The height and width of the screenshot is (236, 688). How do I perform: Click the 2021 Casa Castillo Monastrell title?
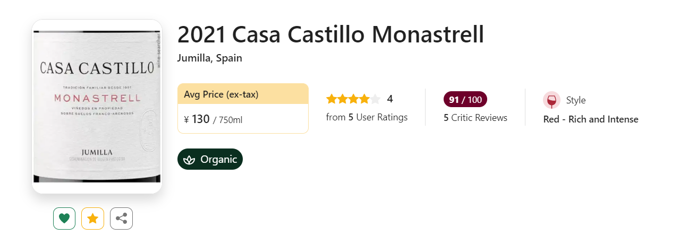coord(330,35)
